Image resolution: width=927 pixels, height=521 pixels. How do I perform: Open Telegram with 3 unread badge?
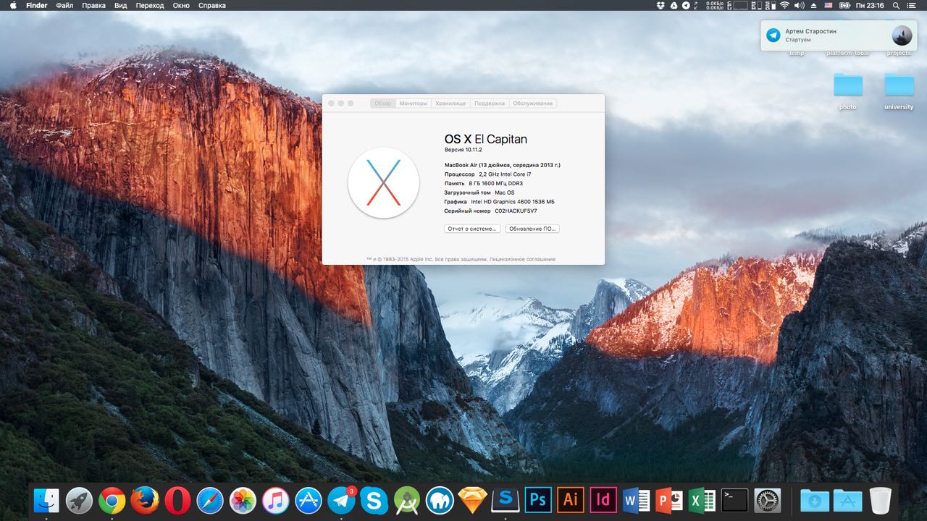[341, 500]
